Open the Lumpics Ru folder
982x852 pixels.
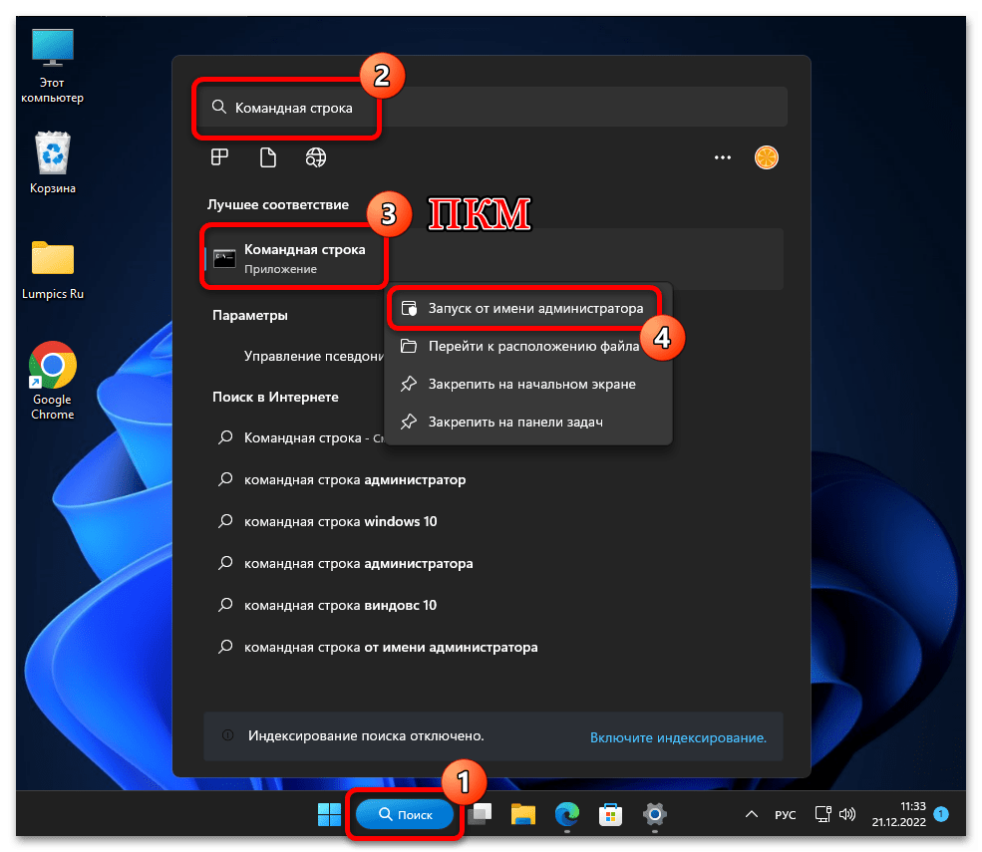[x=53, y=270]
